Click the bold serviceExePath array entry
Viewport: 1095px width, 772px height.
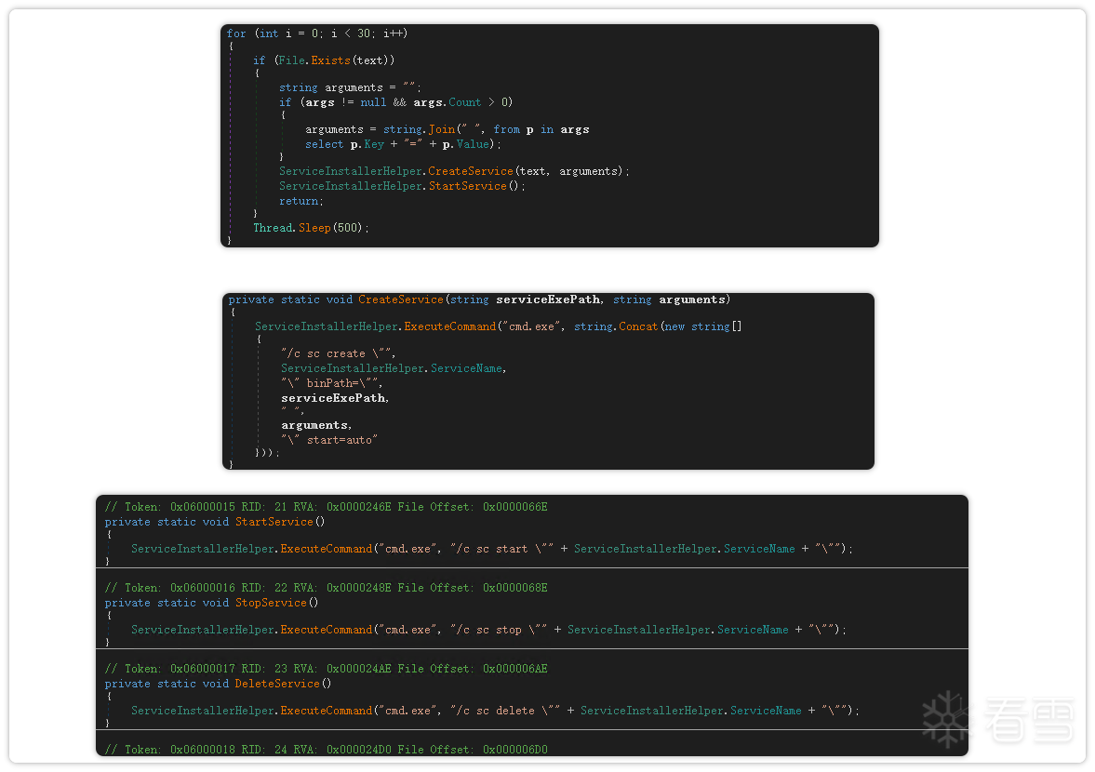point(334,398)
